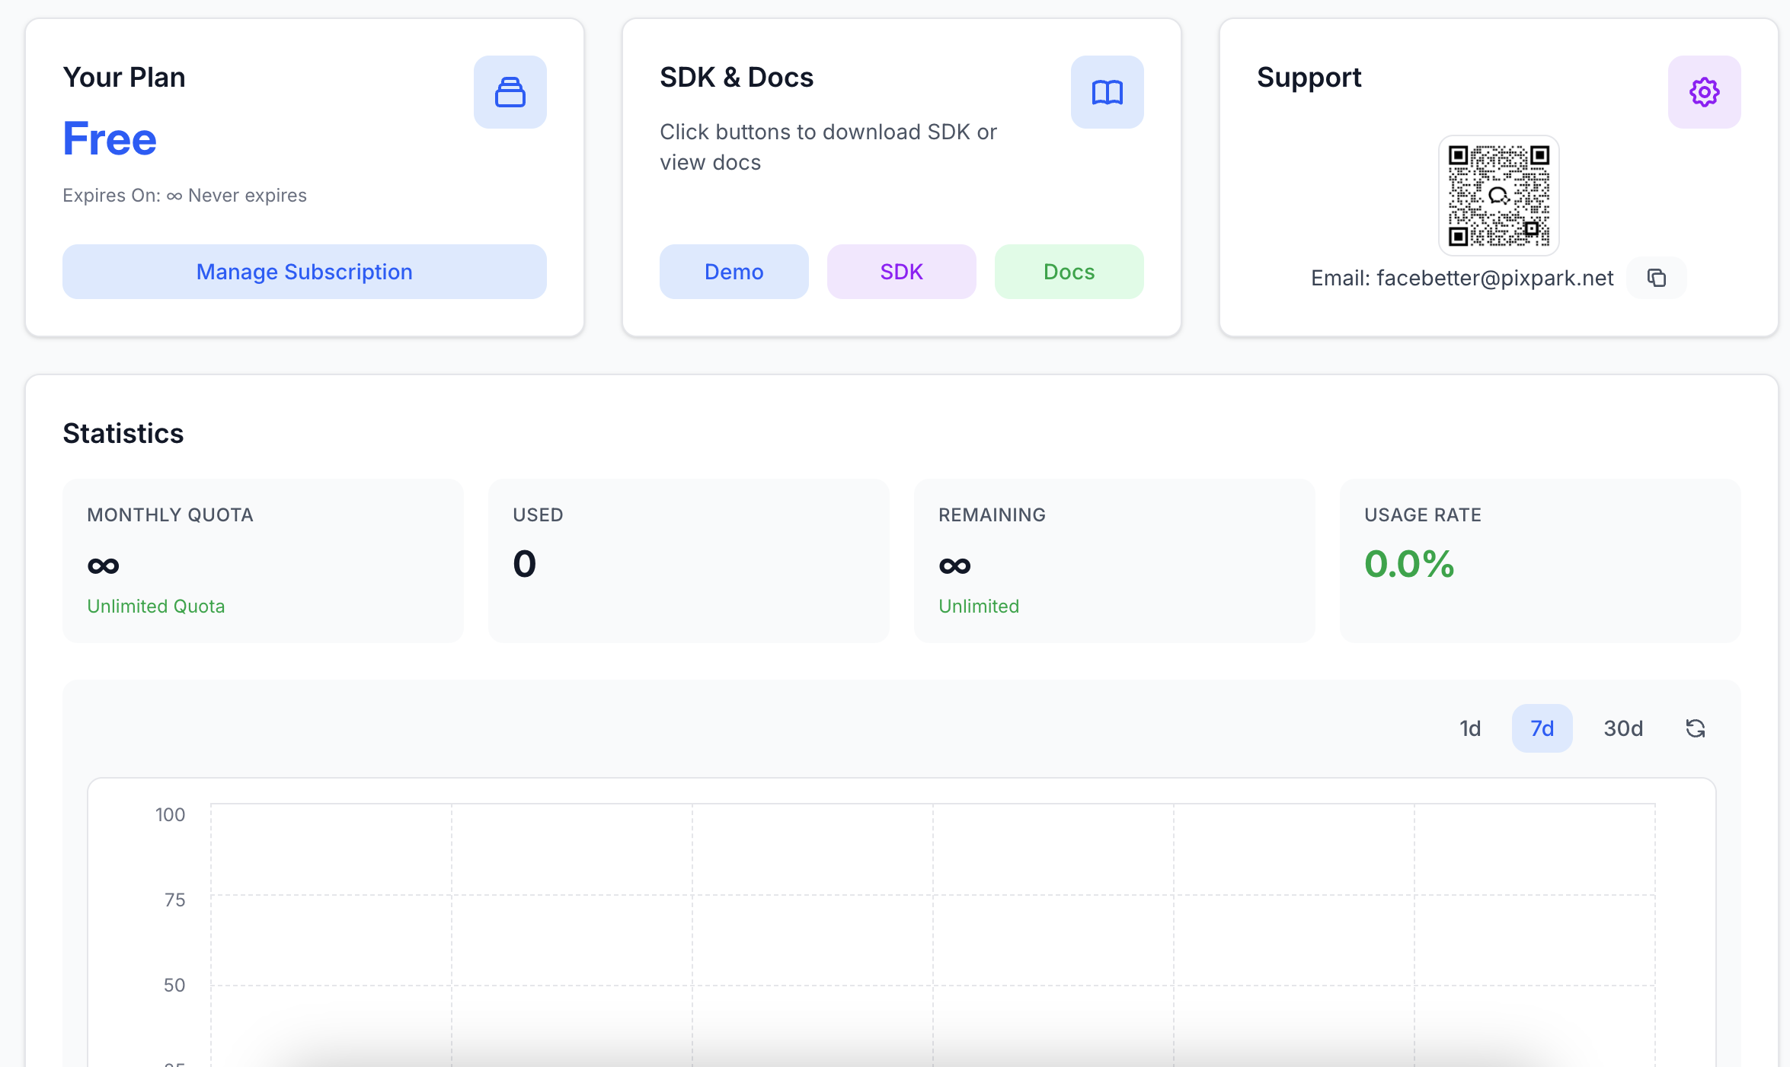This screenshot has width=1790, height=1067.
Task: Click the Statistics heading
Action: (x=123, y=432)
